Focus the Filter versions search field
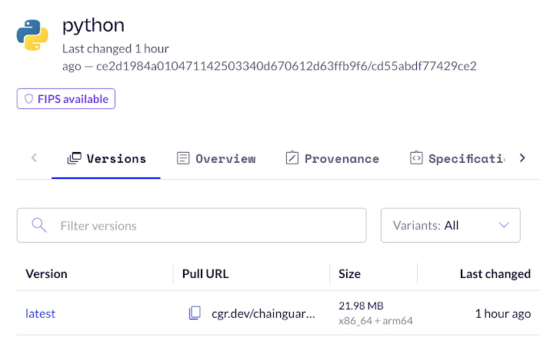 tap(192, 225)
